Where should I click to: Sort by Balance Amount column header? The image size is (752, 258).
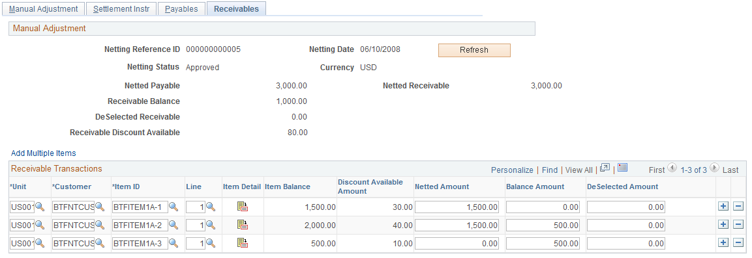pyautogui.click(x=535, y=187)
